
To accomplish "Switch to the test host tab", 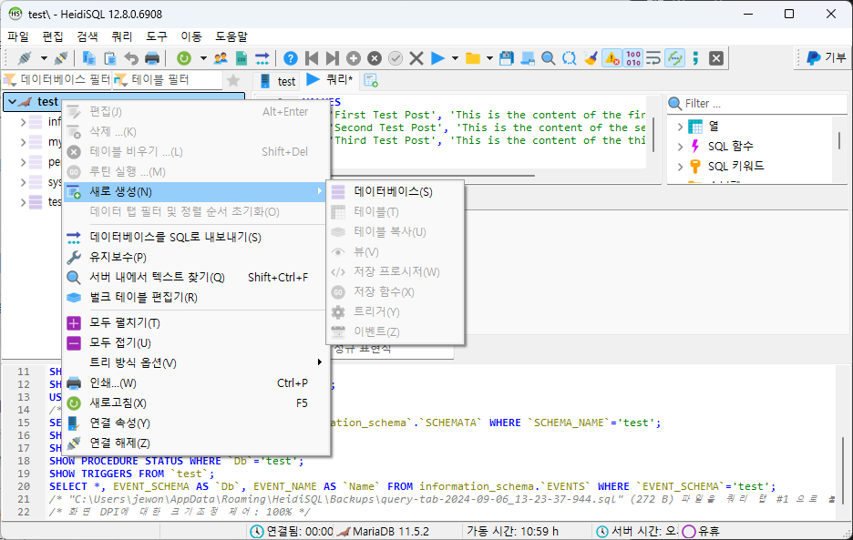I will [x=277, y=81].
